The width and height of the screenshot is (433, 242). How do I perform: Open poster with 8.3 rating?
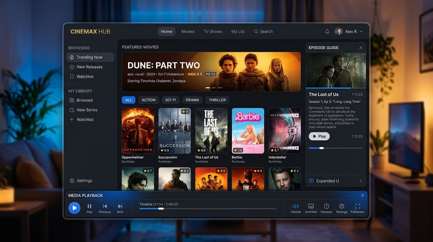pos(284,179)
